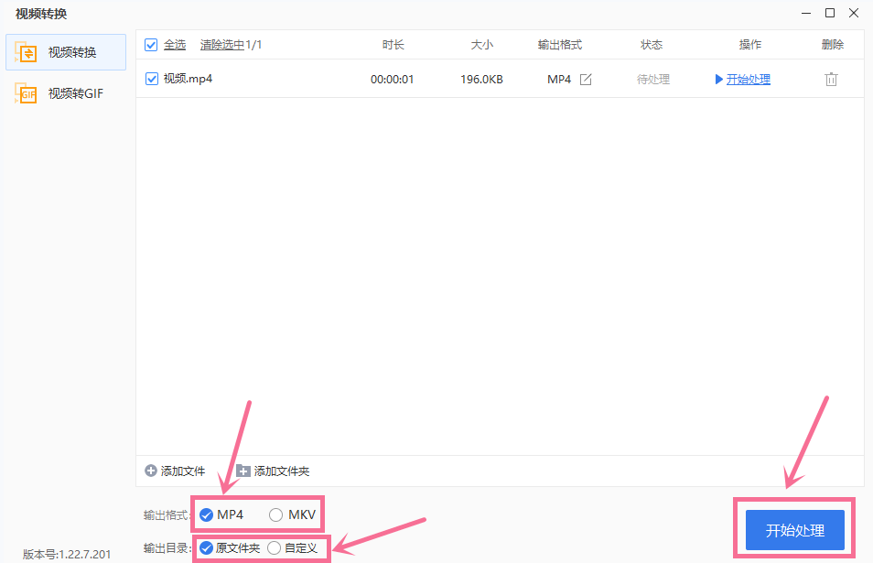
Task: Select MKV as output format
Action: [x=276, y=515]
